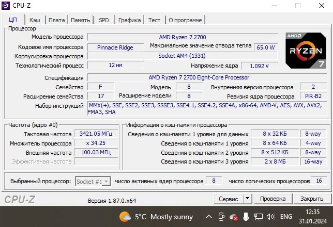333x227 pixels.
Task: Click the 8 x 512 КБ L2 cache value
Action: (275, 152)
